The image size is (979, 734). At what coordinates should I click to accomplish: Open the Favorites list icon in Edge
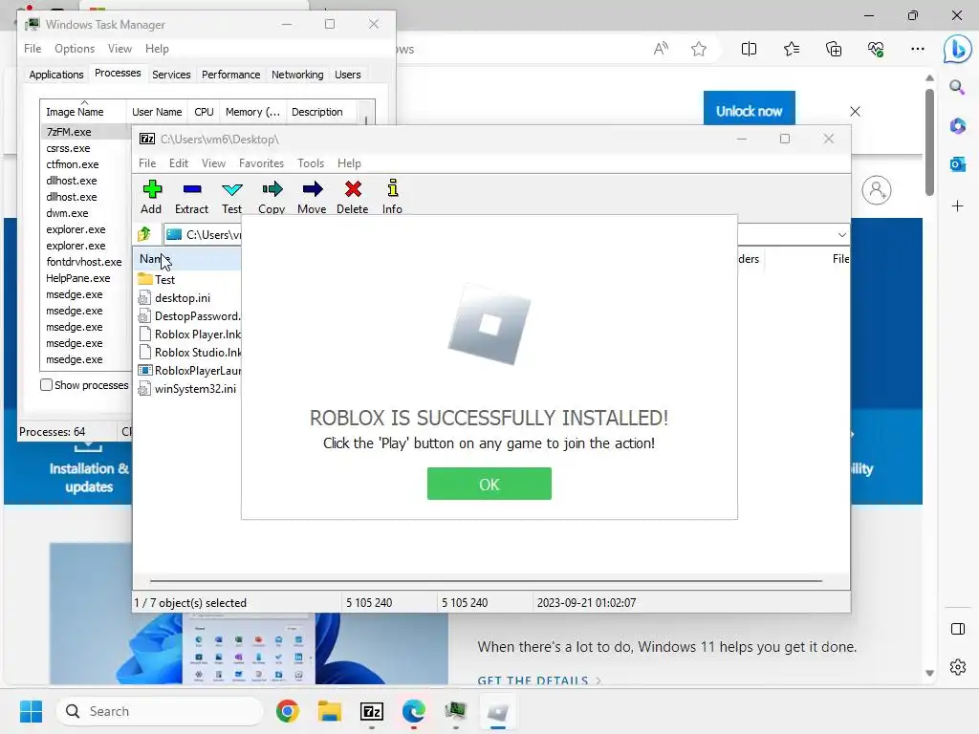tap(791, 49)
